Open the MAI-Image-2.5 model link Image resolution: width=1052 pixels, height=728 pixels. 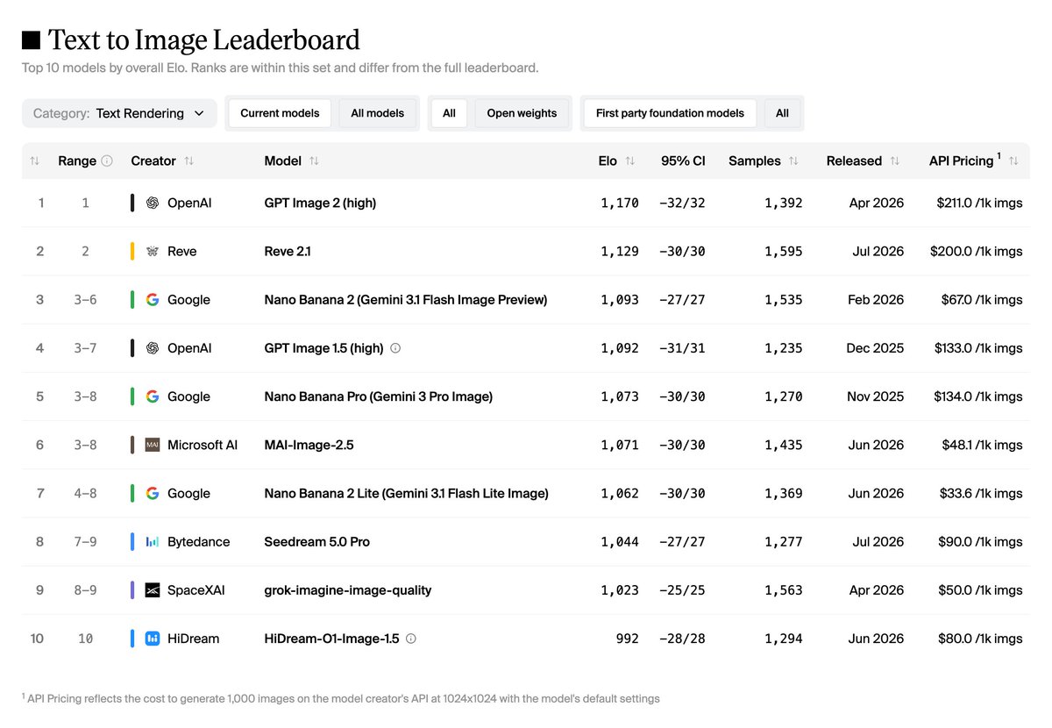click(x=309, y=445)
